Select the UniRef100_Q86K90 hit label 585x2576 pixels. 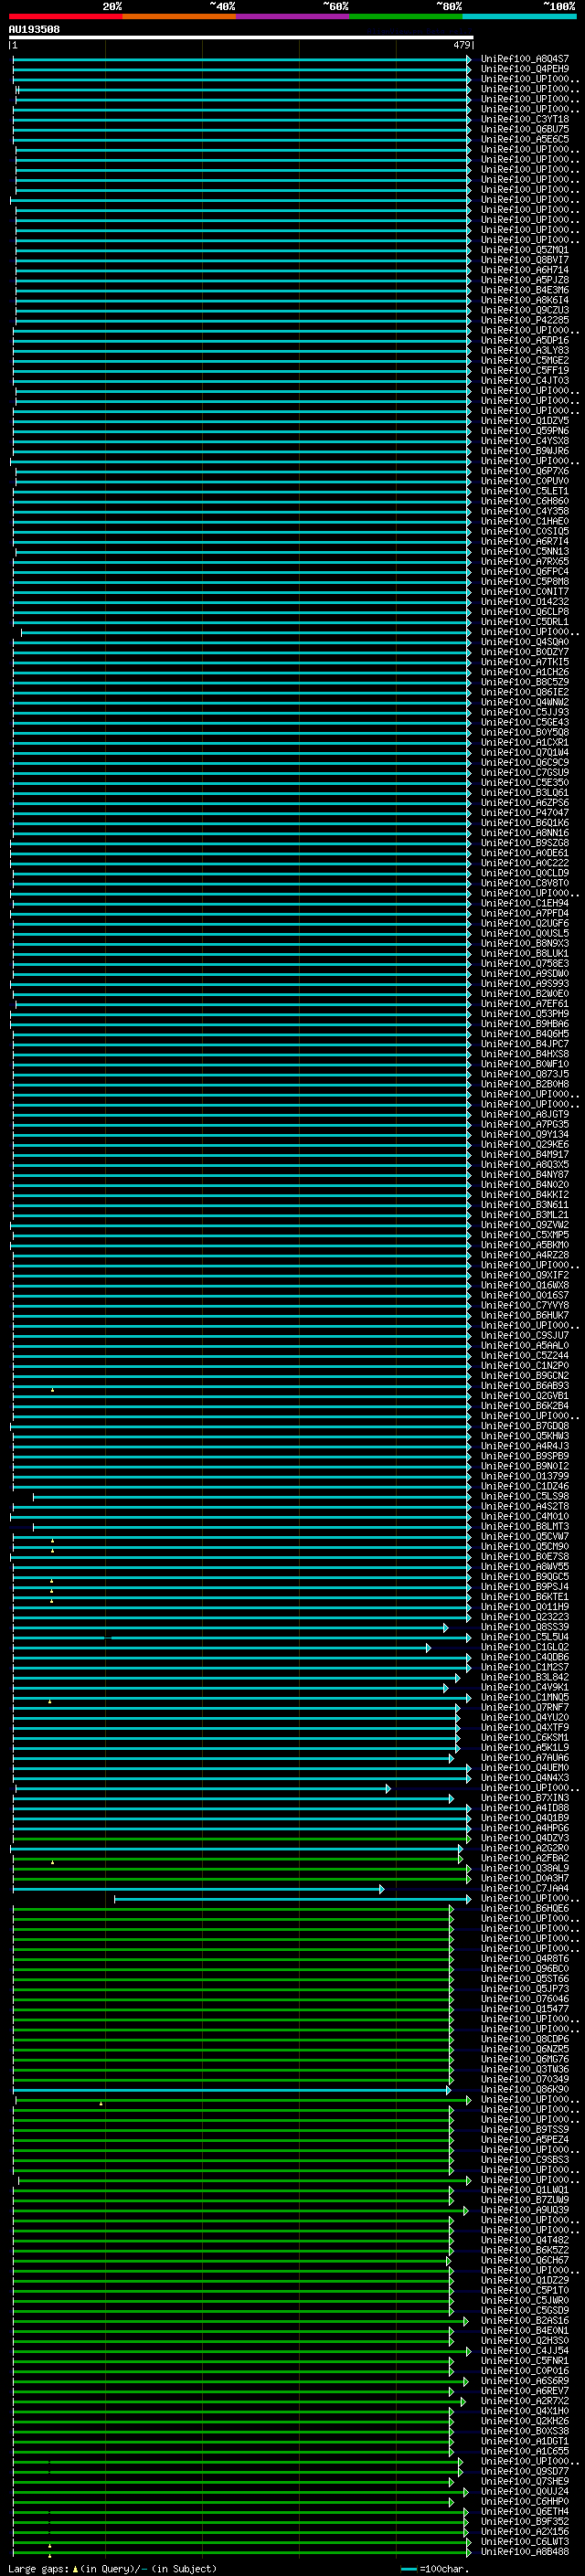525,2090
